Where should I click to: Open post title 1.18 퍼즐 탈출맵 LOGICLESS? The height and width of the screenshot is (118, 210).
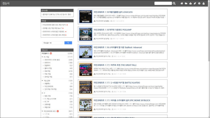[113, 12]
